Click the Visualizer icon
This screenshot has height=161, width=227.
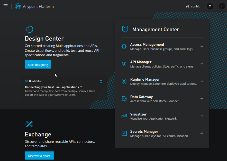pos(124,116)
